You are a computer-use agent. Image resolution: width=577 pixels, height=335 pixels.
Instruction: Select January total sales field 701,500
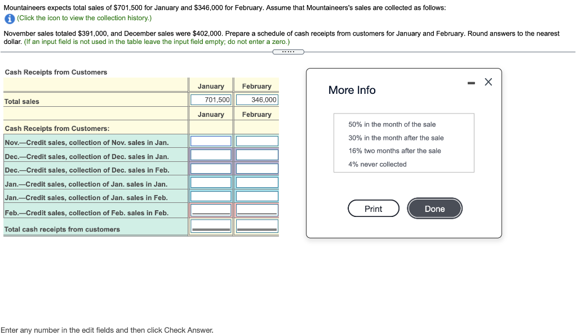click(211, 100)
